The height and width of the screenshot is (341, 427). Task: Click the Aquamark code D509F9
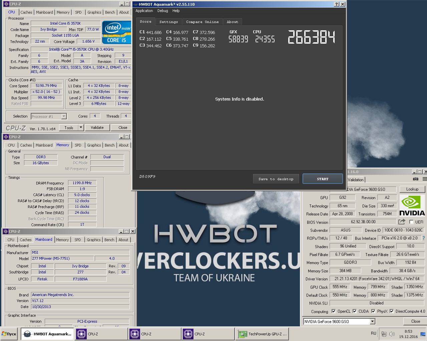click(147, 176)
